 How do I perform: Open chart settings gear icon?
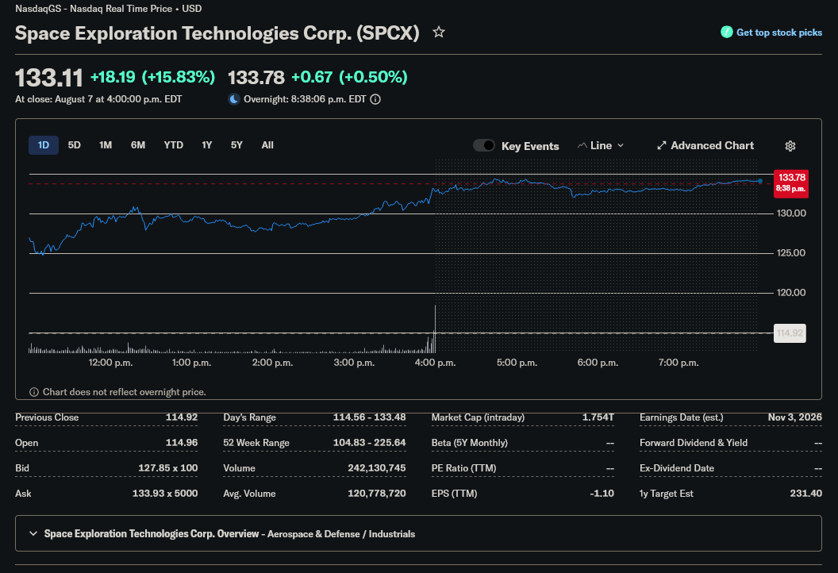pyautogui.click(x=790, y=146)
